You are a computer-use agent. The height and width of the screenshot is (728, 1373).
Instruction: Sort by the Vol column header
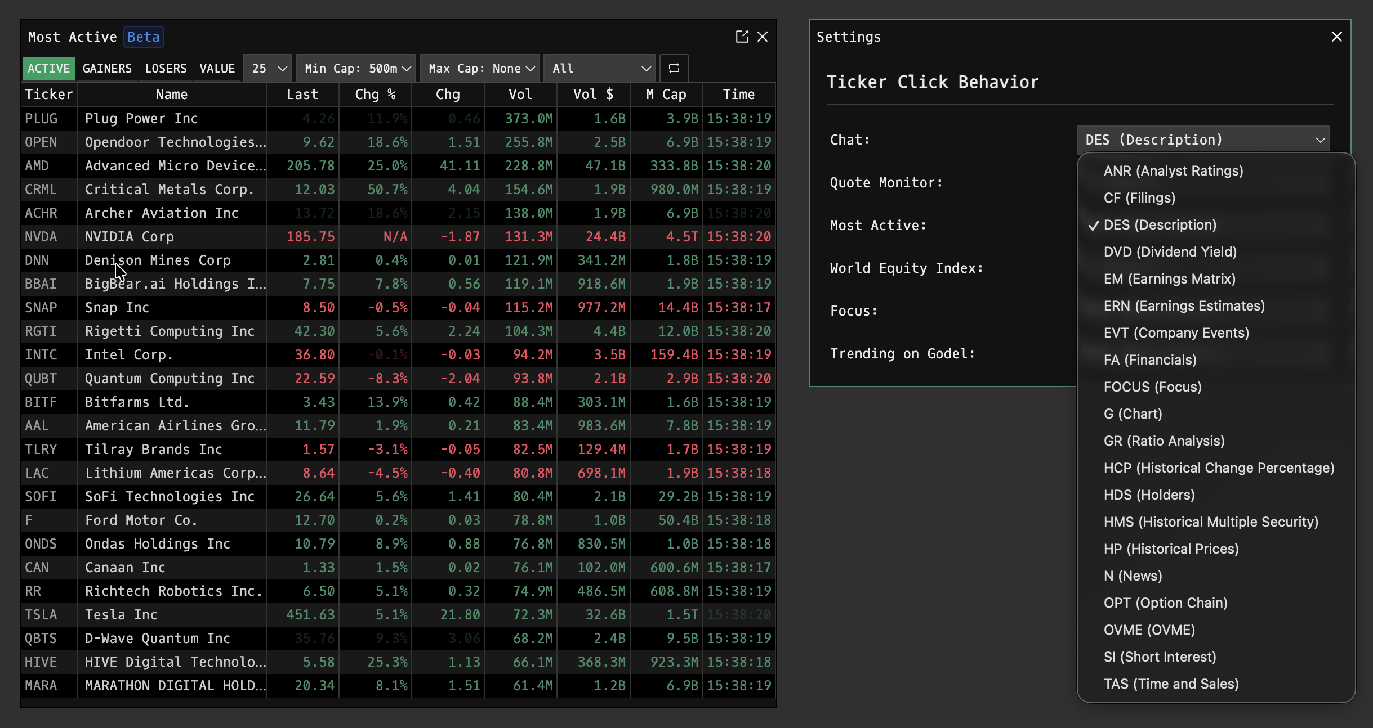[x=520, y=94]
